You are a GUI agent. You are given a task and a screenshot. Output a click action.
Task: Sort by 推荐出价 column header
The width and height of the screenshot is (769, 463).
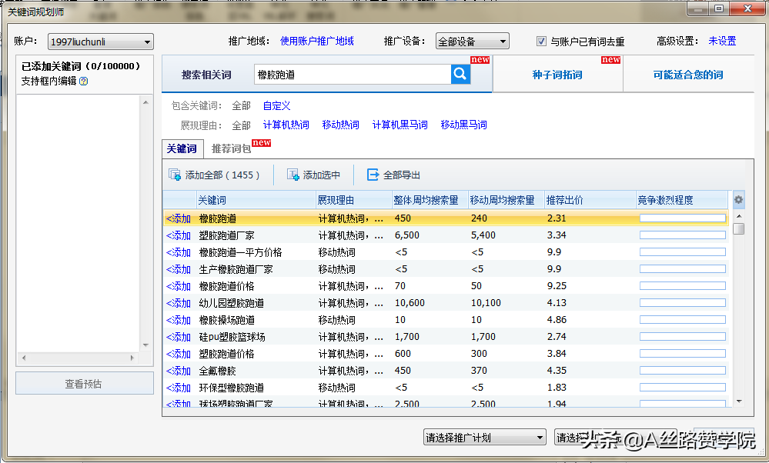[590, 200]
